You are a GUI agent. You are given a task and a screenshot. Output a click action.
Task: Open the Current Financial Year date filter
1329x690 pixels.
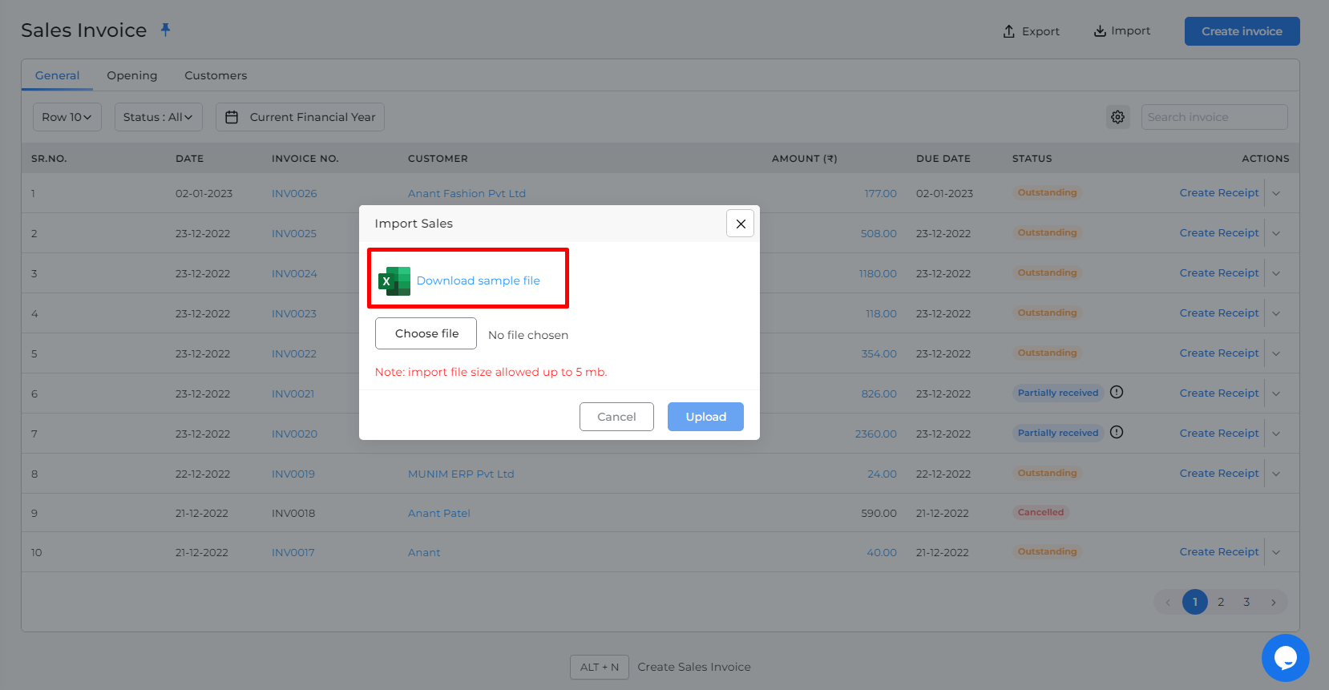click(x=300, y=117)
